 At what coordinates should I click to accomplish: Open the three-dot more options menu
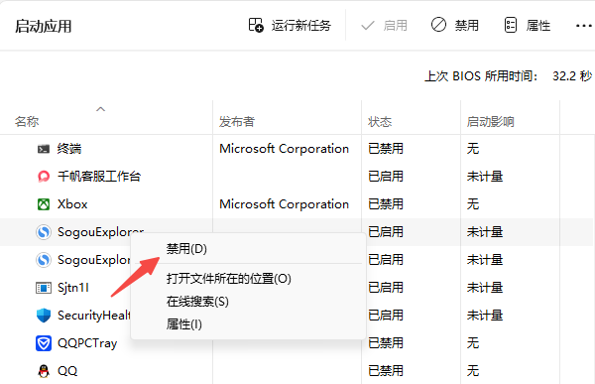(x=584, y=26)
